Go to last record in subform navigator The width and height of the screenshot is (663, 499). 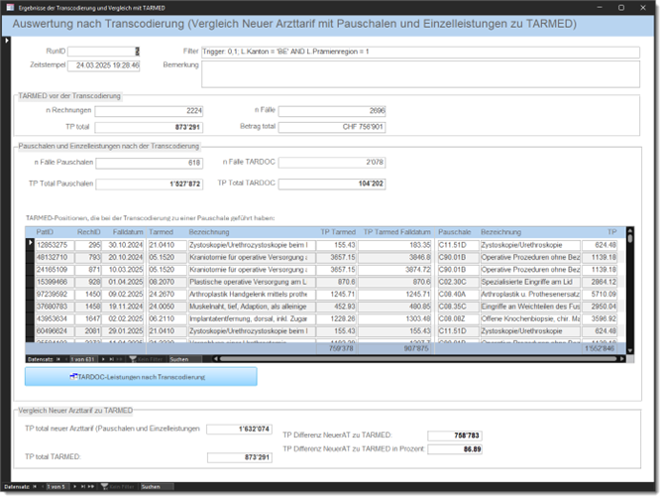click(111, 359)
